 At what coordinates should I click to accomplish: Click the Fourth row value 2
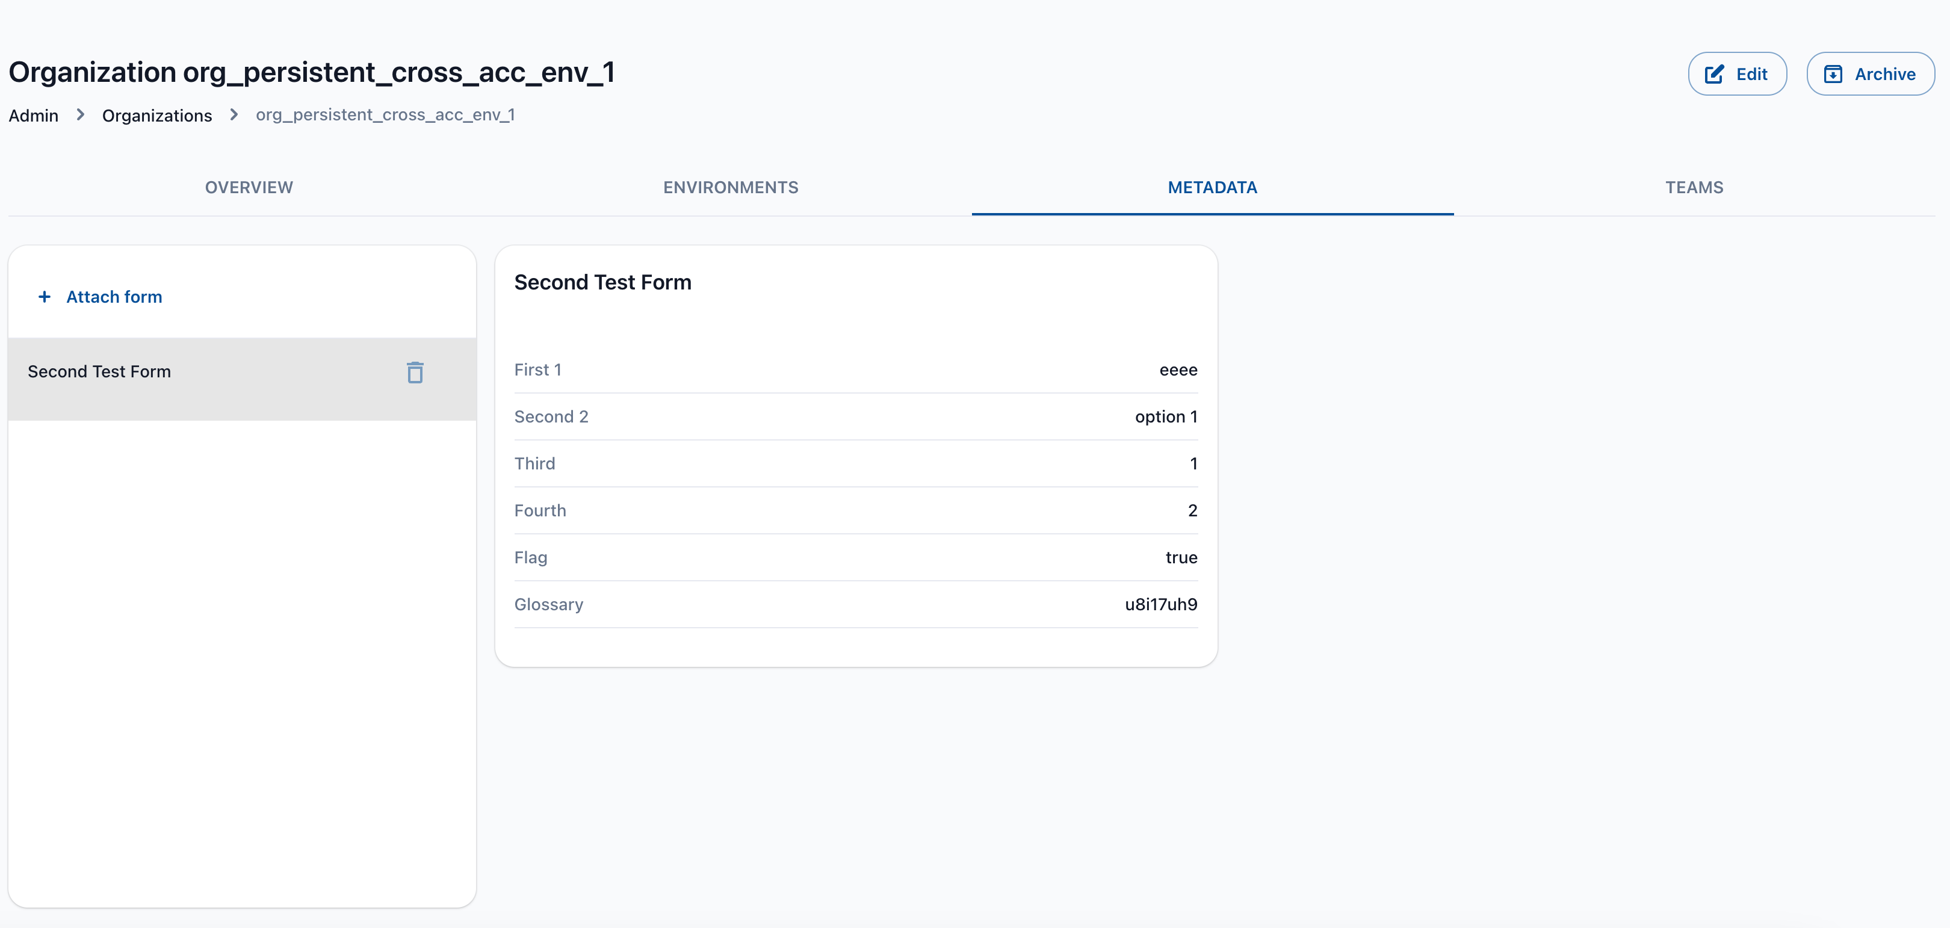[1193, 511]
